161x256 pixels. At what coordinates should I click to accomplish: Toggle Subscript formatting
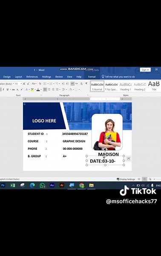point(17,90)
